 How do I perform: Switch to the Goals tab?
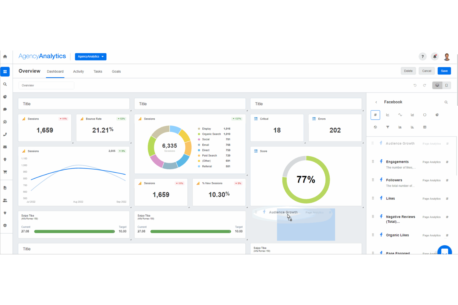116,71
